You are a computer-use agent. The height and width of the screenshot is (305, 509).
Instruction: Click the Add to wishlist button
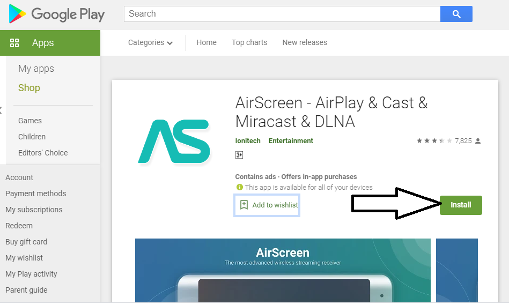tap(267, 205)
